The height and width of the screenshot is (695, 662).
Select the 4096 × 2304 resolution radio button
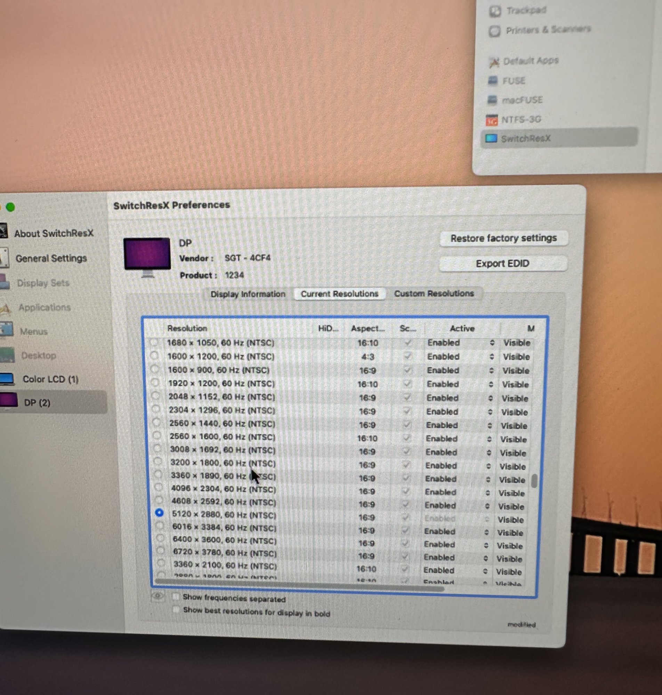point(159,487)
